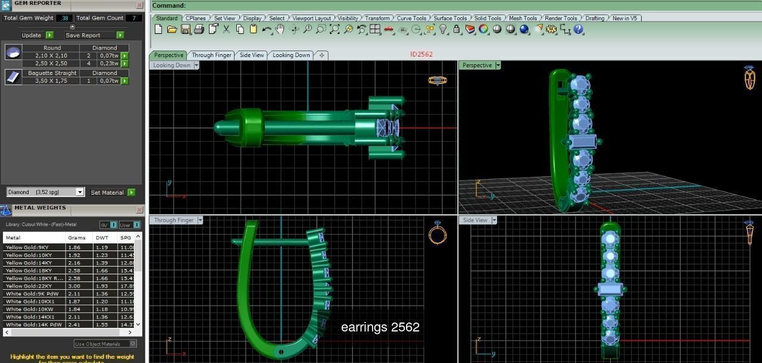This screenshot has width=762, height=363.
Task: Switch to the Through Finger viewport tab
Action: pos(211,55)
